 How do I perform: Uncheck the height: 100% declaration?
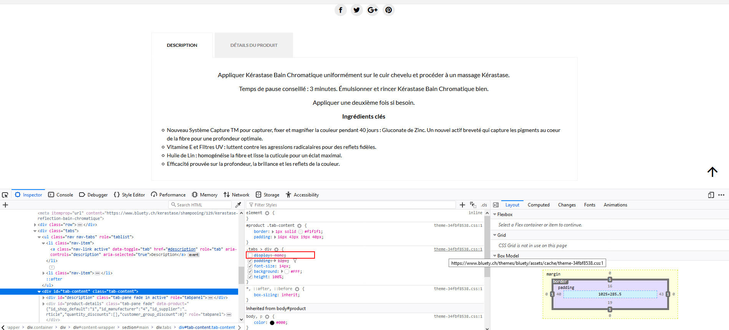[x=250, y=277]
